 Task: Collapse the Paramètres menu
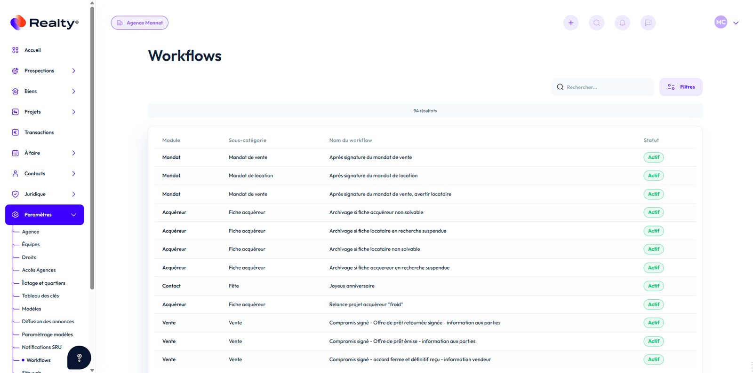[73, 215]
